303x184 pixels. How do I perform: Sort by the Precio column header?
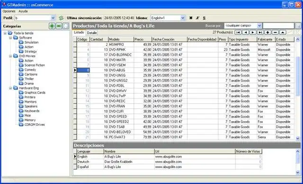point(143,39)
